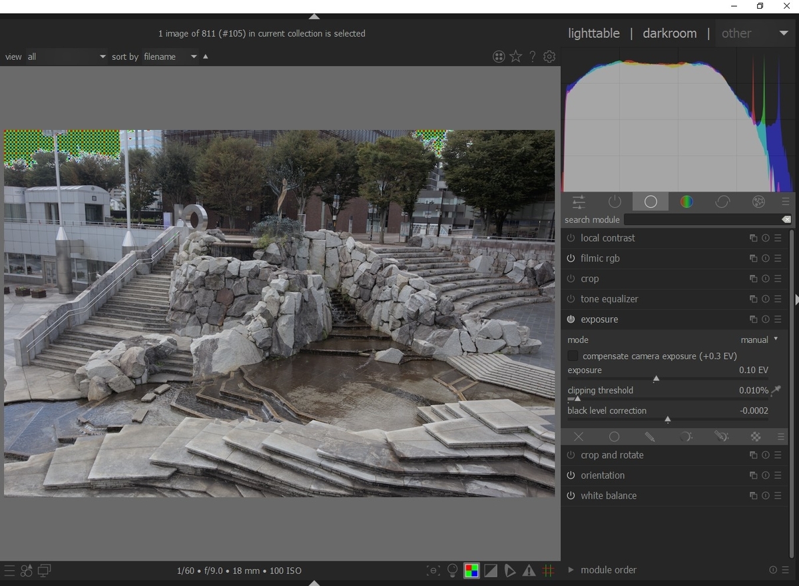
Task: Open the crop and rotate module header
Action: [612, 455]
